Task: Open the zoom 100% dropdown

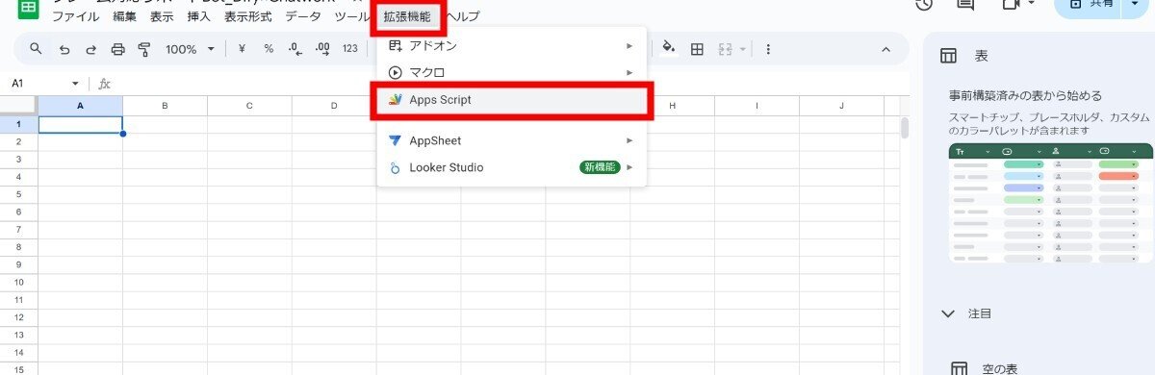Action: pyautogui.click(x=189, y=49)
